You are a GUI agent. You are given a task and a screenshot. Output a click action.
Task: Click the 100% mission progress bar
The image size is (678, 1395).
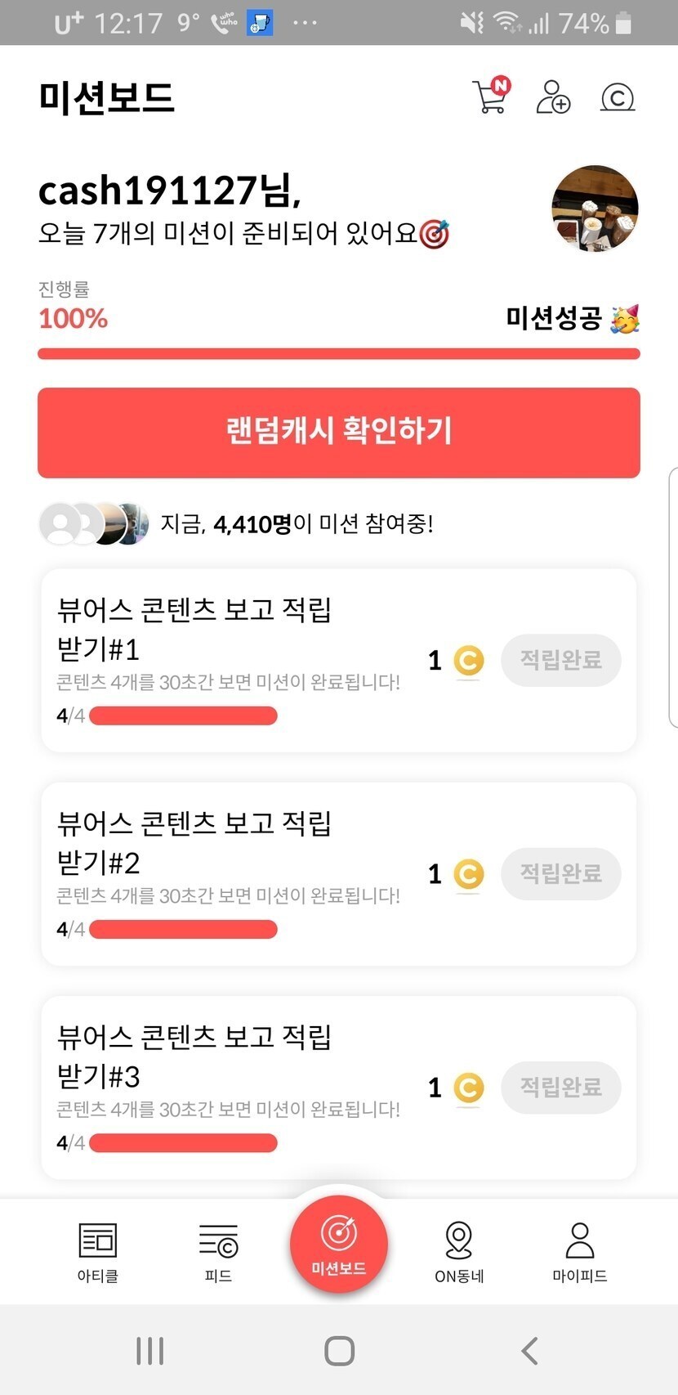click(x=338, y=354)
